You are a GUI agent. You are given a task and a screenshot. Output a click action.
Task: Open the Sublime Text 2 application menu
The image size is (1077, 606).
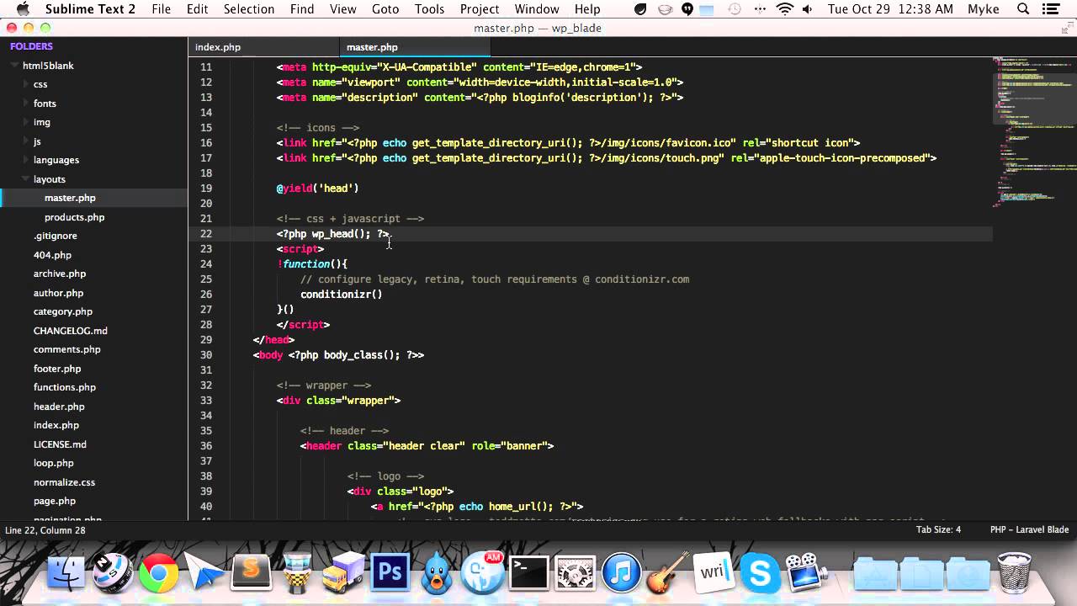[x=90, y=9]
